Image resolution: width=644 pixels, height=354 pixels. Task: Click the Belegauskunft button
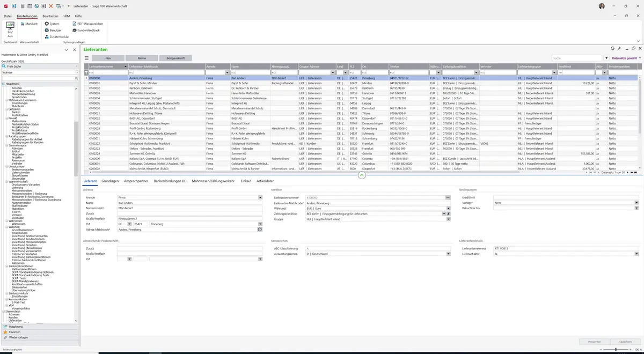click(175, 58)
